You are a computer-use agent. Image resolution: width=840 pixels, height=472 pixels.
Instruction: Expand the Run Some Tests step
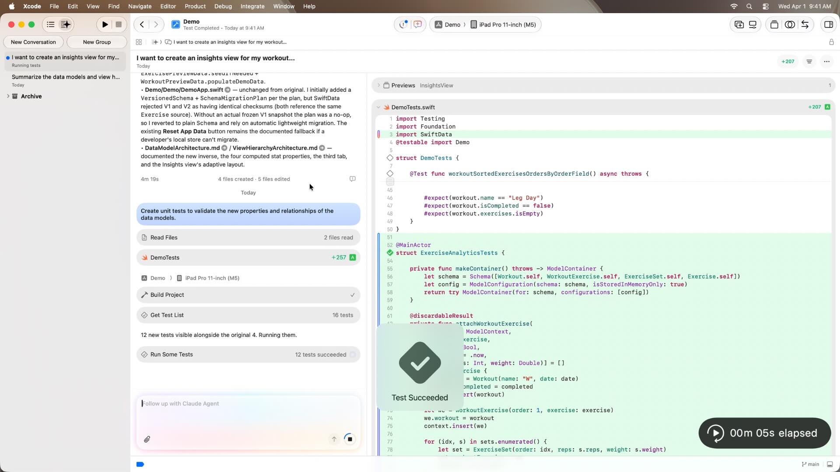pyautogui.click(x=248, y=355)
